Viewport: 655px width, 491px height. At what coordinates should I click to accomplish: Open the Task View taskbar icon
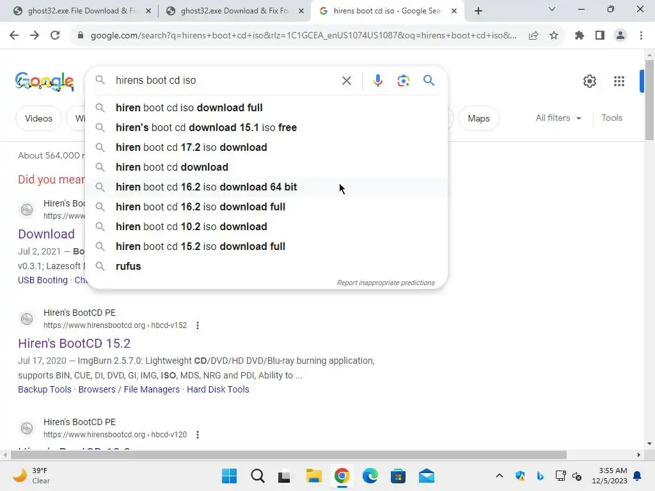(285, 476)
